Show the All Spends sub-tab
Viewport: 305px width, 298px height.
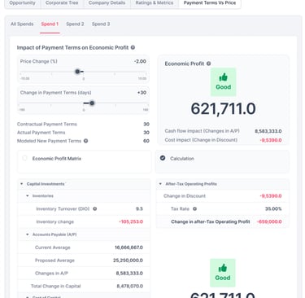pyautogui.click(x=22, y=24)
